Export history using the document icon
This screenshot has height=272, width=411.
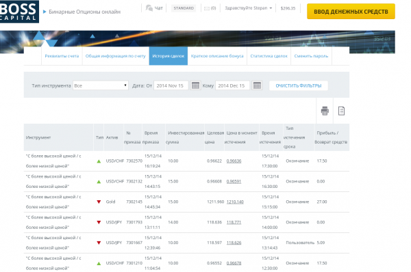coord(341,111)
